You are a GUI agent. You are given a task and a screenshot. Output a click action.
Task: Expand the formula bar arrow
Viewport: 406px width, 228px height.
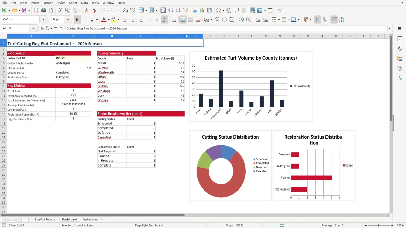(x=390, y=28)
